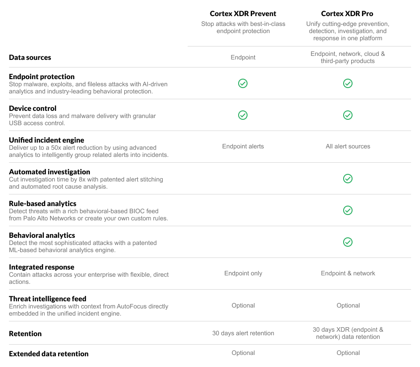The height and width of the screenshot is (367, 420).
Task: Click the Data sources row label
Action: click(x=30, y=57)
